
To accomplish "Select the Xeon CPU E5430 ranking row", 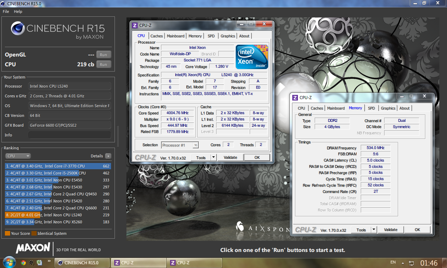I will click(58, 187).
